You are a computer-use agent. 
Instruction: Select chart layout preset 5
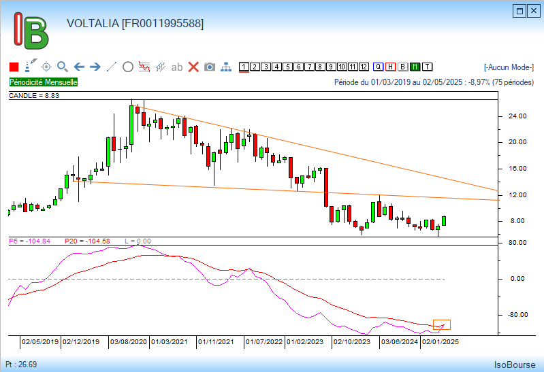(287, 67)
